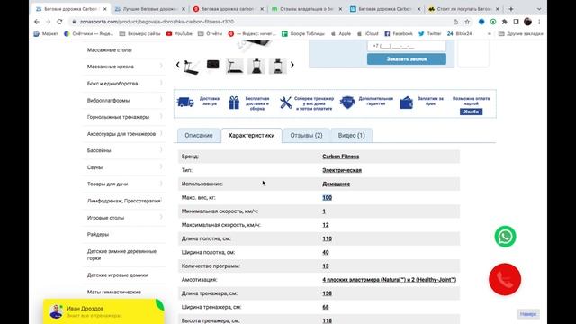Click the red phone callback button
The height and width of the screenshot is (324, 576).
coord(505,279)
